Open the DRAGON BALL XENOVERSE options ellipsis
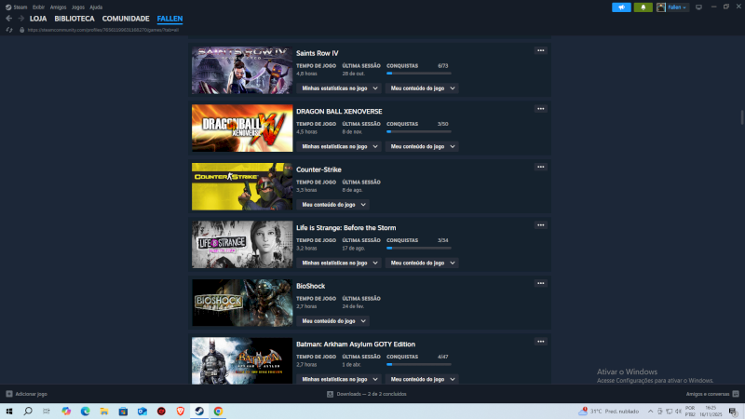Screen dimensions: 745x419 541,109
